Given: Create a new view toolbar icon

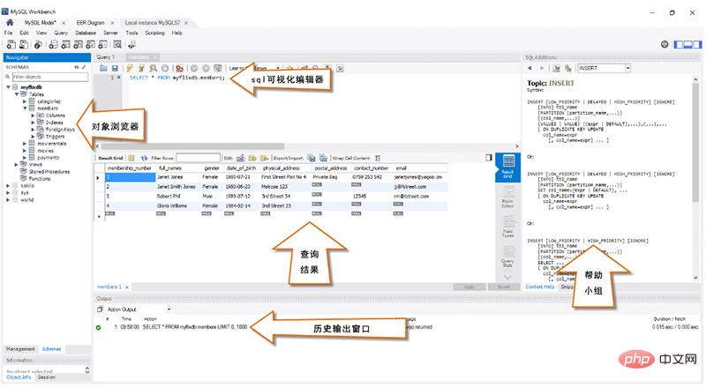Looking at the screenshot, I should pos(79,44).
